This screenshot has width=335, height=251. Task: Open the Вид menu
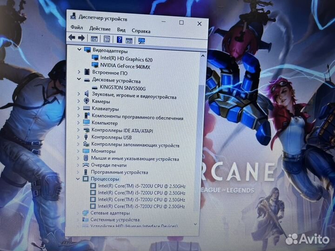[x=121, y=30]
